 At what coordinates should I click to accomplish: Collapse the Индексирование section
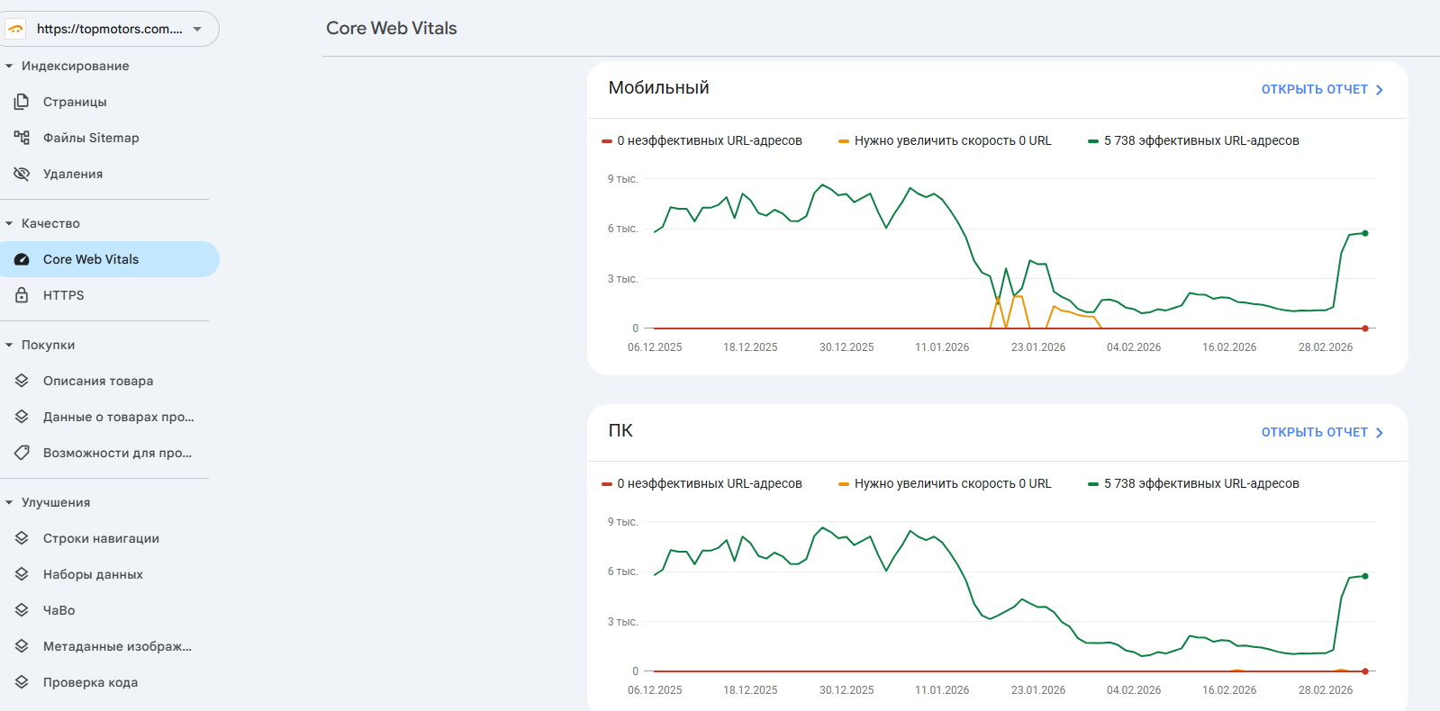9,66
